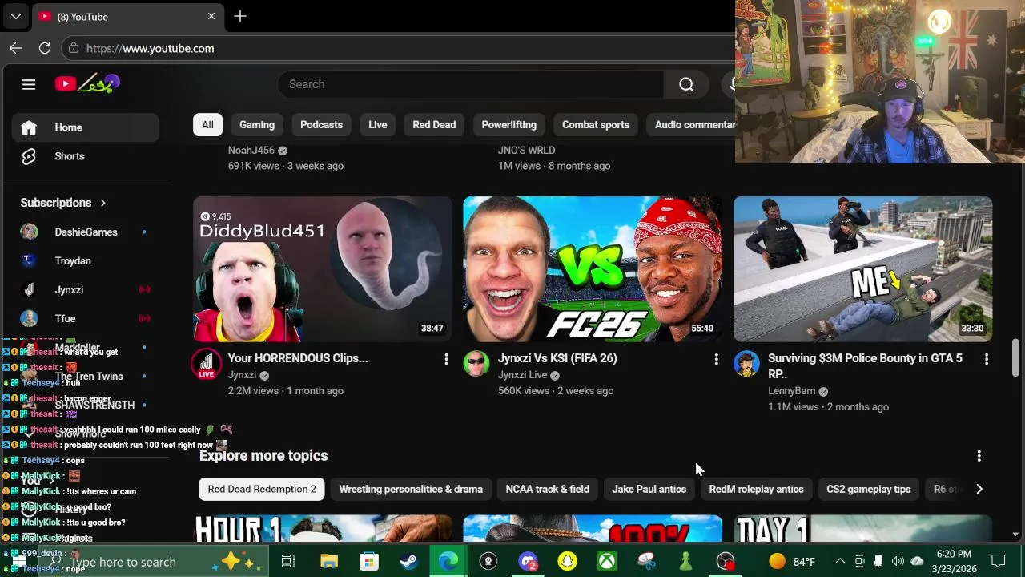Select the All filter chip

(207, 125)
